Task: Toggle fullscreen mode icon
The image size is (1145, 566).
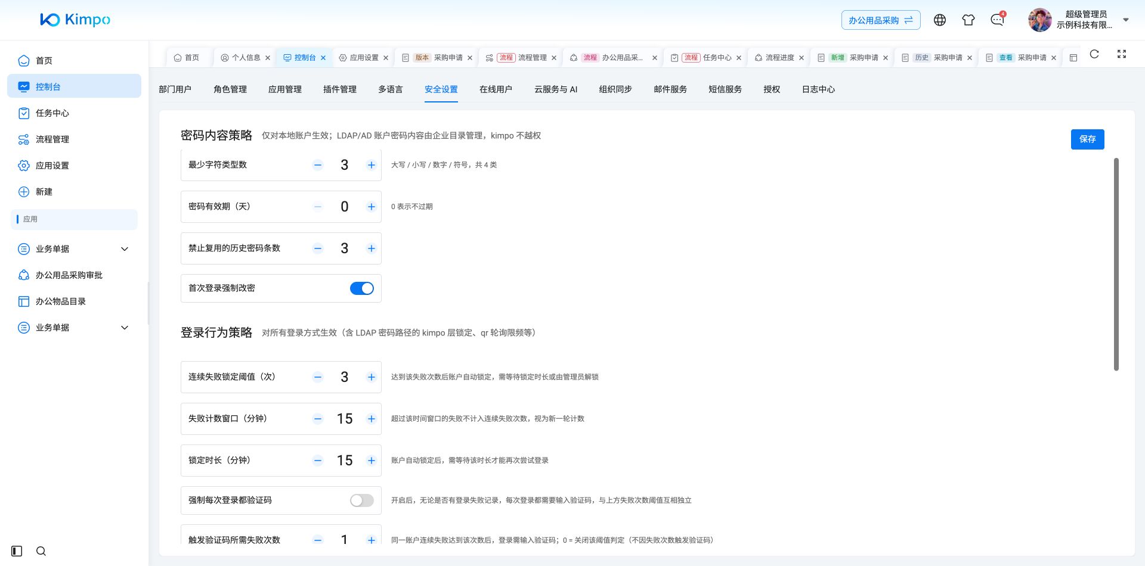Action: [x=1122, y=54]
